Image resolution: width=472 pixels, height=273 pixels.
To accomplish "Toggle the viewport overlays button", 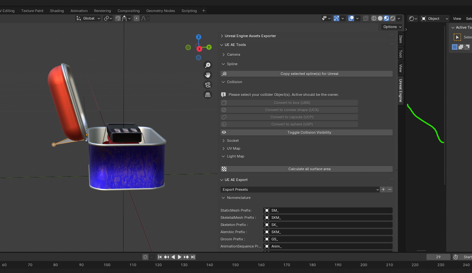I will click(351, 19).
